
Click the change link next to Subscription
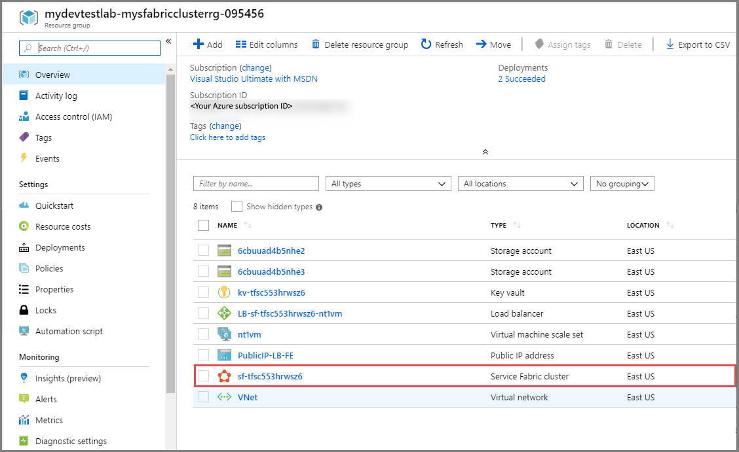point(256,68)
